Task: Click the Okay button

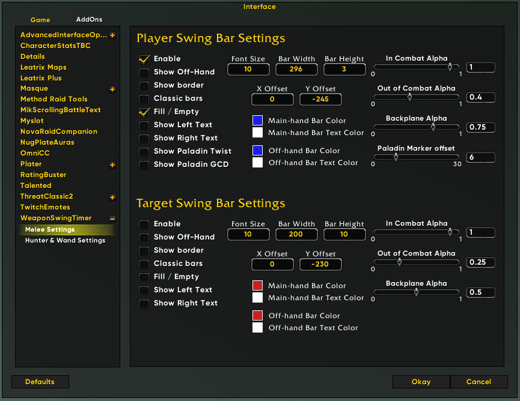Action: 421,382
